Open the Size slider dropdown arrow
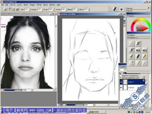Viewport: 152px width, 114px height. pos(29,9)
